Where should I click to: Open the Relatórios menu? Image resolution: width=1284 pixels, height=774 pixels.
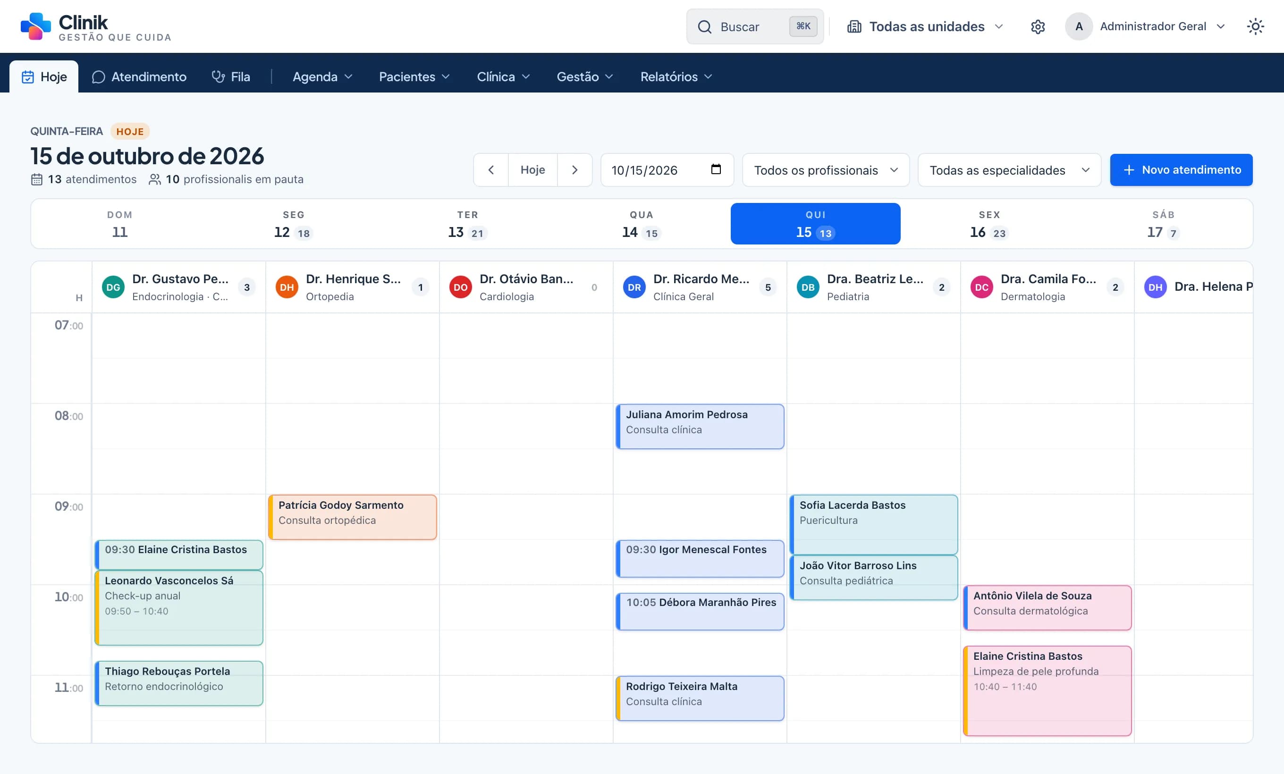[676, 76]
